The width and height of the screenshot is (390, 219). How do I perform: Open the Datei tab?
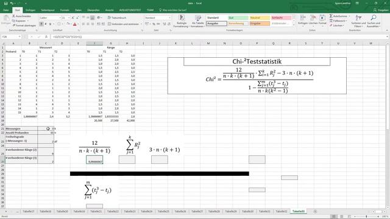point(6,10)
